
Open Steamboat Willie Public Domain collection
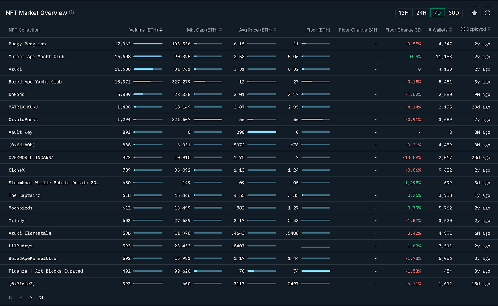coord(54,183)
